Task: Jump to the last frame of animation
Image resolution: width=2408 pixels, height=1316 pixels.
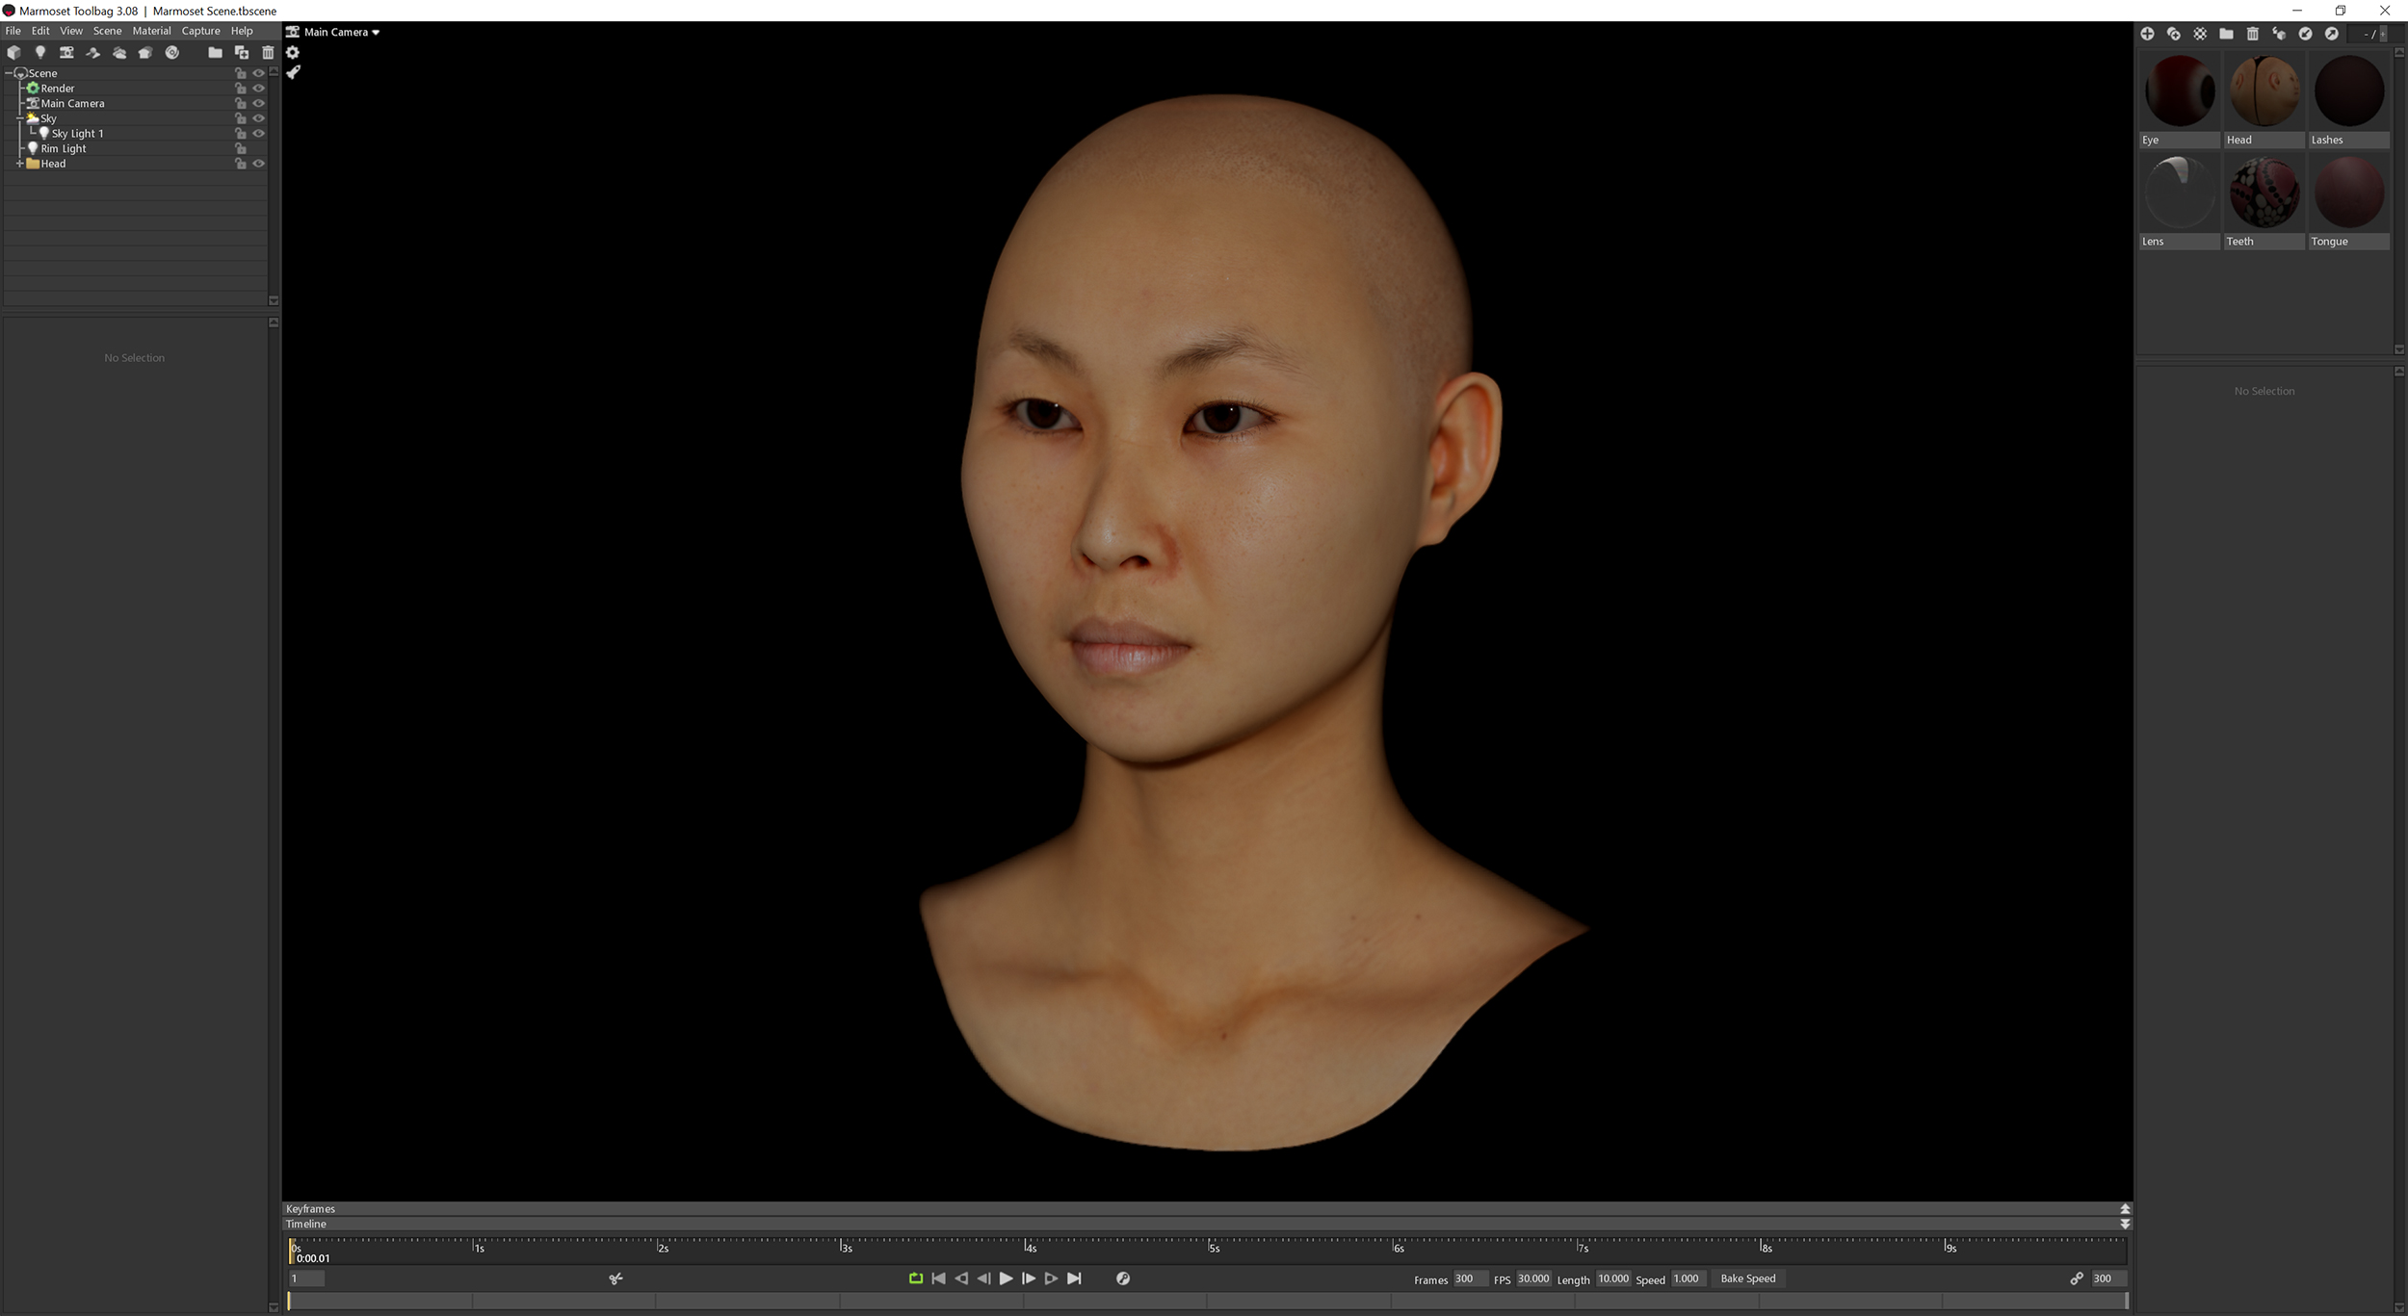Action: [1073, 1278]
